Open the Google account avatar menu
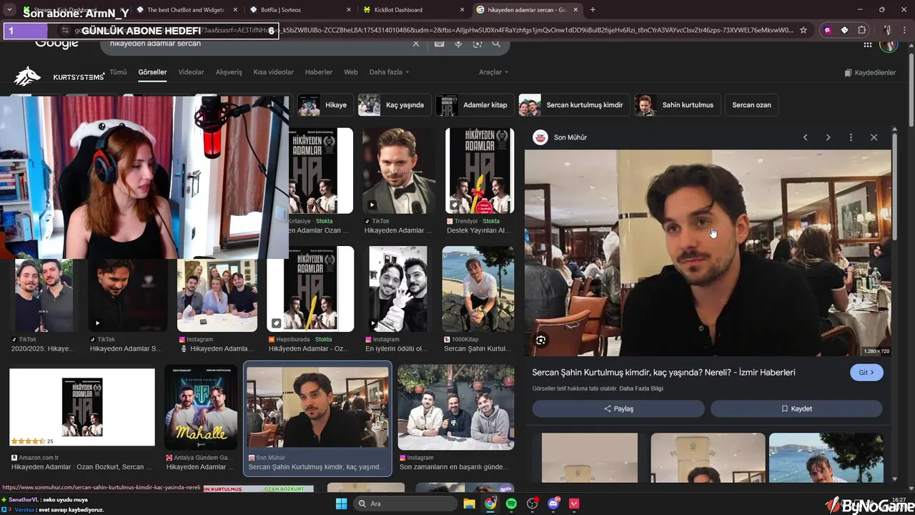Screen dimensions: 915x515 click(889, 44)
